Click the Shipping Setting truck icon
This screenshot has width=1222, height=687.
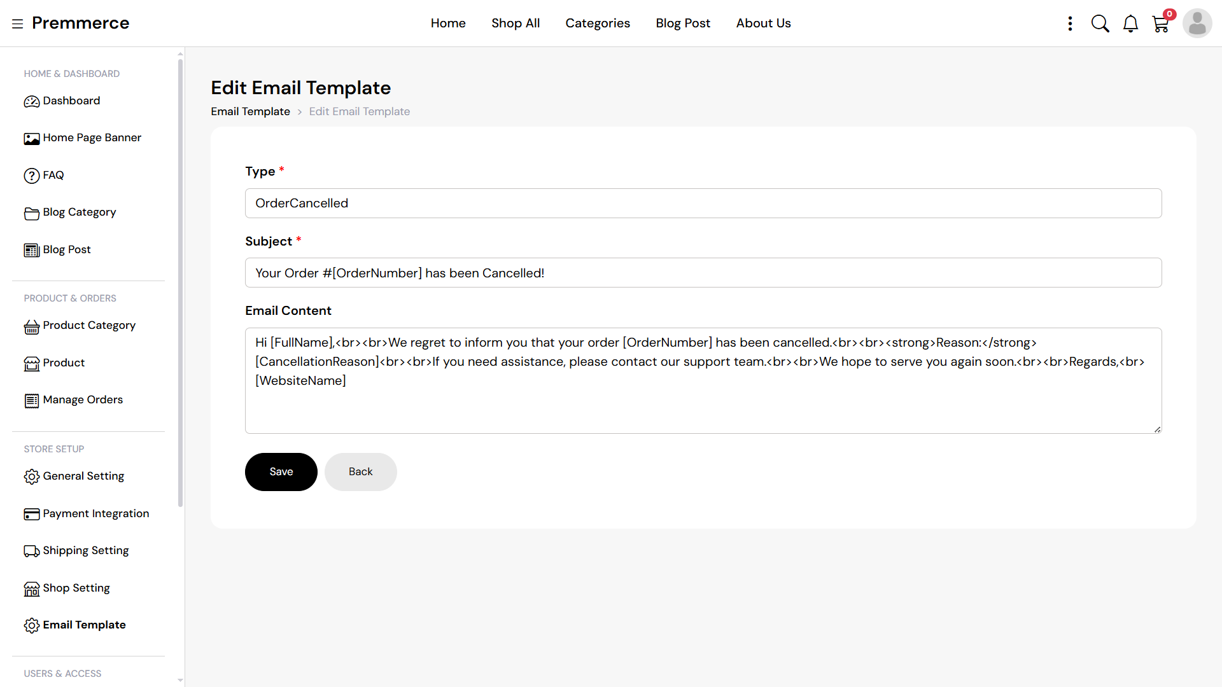[x=31, y=551]
